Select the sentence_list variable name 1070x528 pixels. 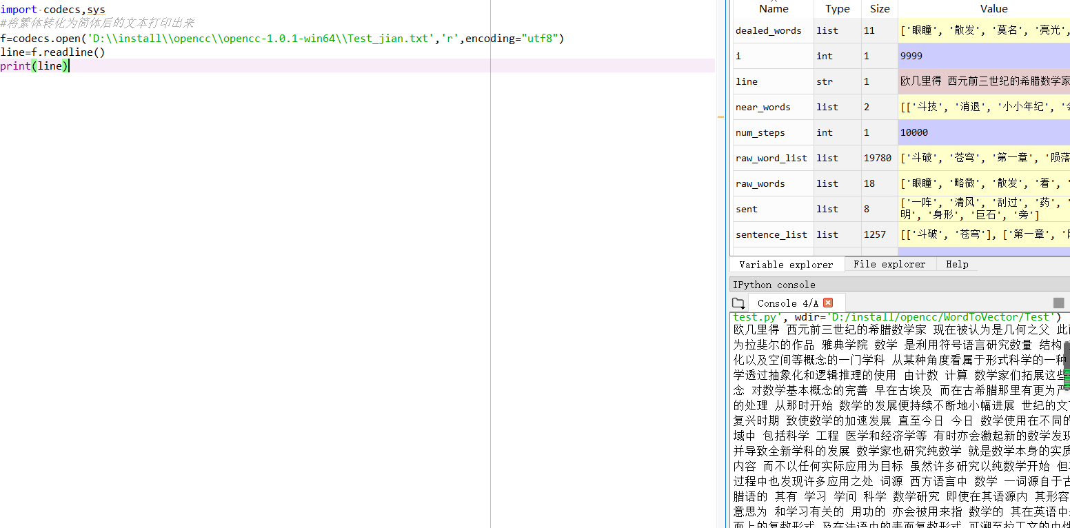pos(771,234)
